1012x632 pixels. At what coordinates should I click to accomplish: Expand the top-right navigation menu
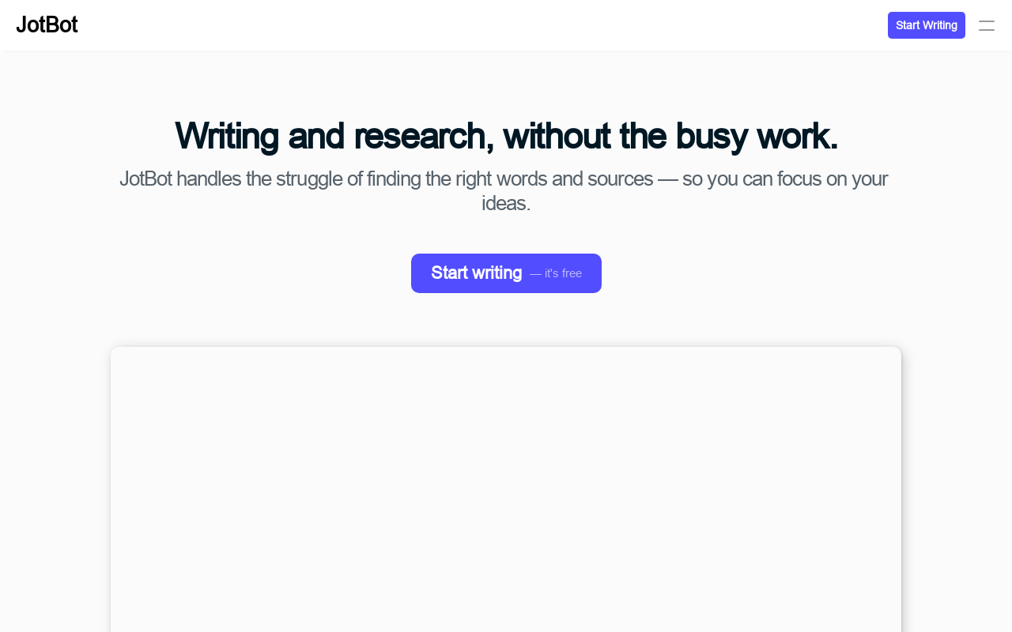[x=987, y=25]
